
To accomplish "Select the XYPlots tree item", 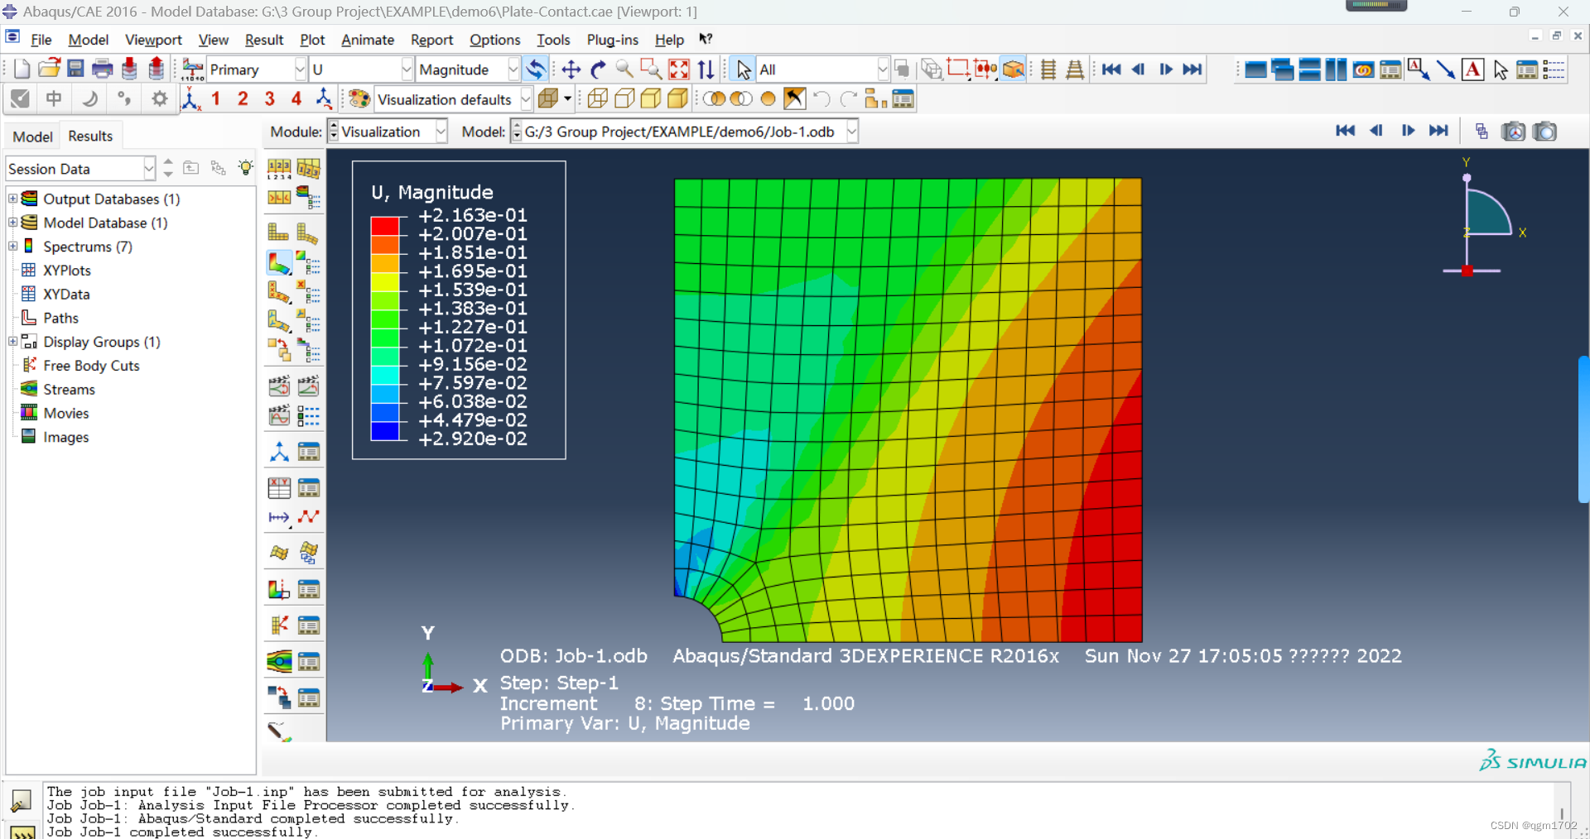I will 67,271.
